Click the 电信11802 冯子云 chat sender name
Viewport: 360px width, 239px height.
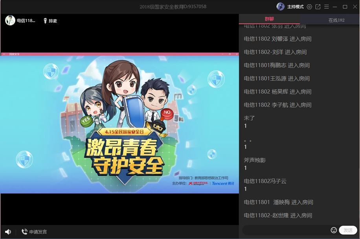click(265, 181)
